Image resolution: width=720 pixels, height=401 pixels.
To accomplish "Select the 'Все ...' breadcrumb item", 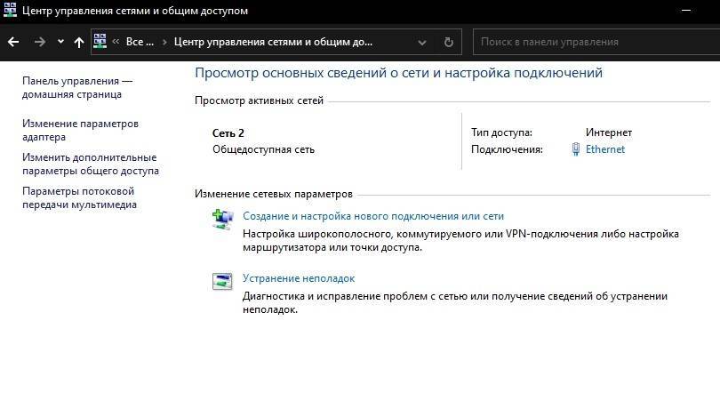I will 140,42.
